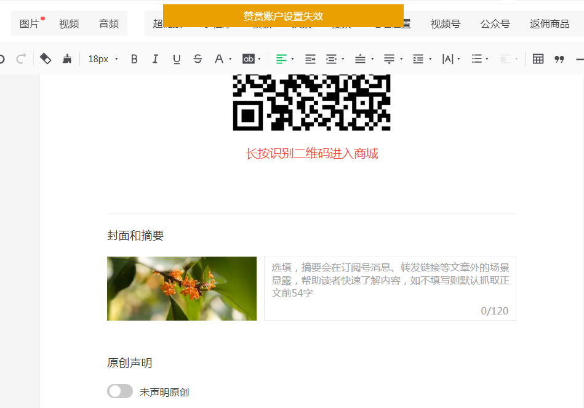584x408 pixels.
Task: Redo the last undone edit
Action: [21, 59]
